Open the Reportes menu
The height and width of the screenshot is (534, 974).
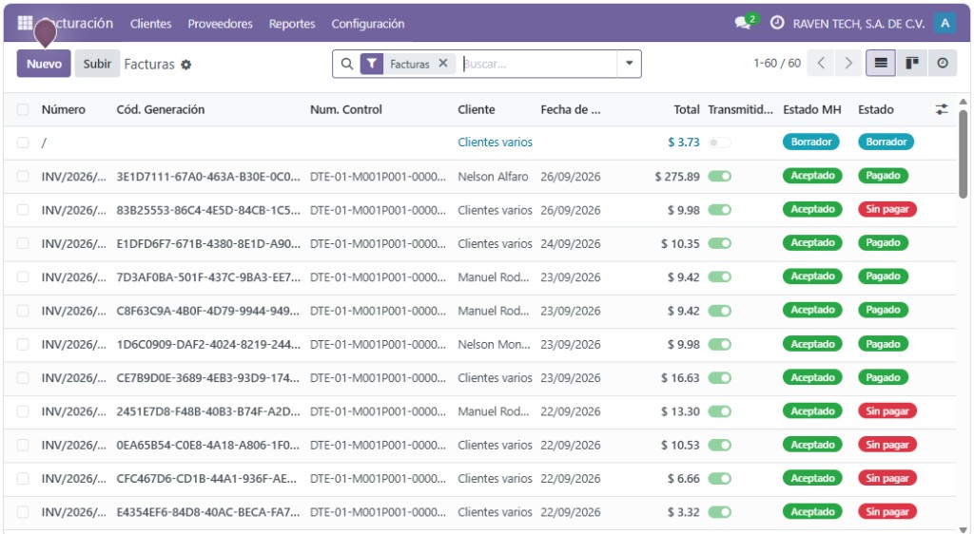(292, 24)
